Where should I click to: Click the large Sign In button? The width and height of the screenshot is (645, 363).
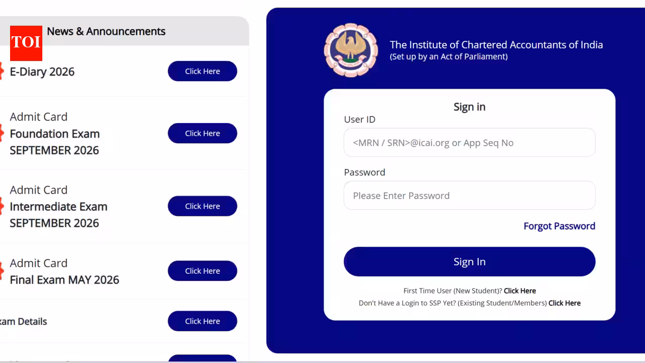(x=470, y=262)
